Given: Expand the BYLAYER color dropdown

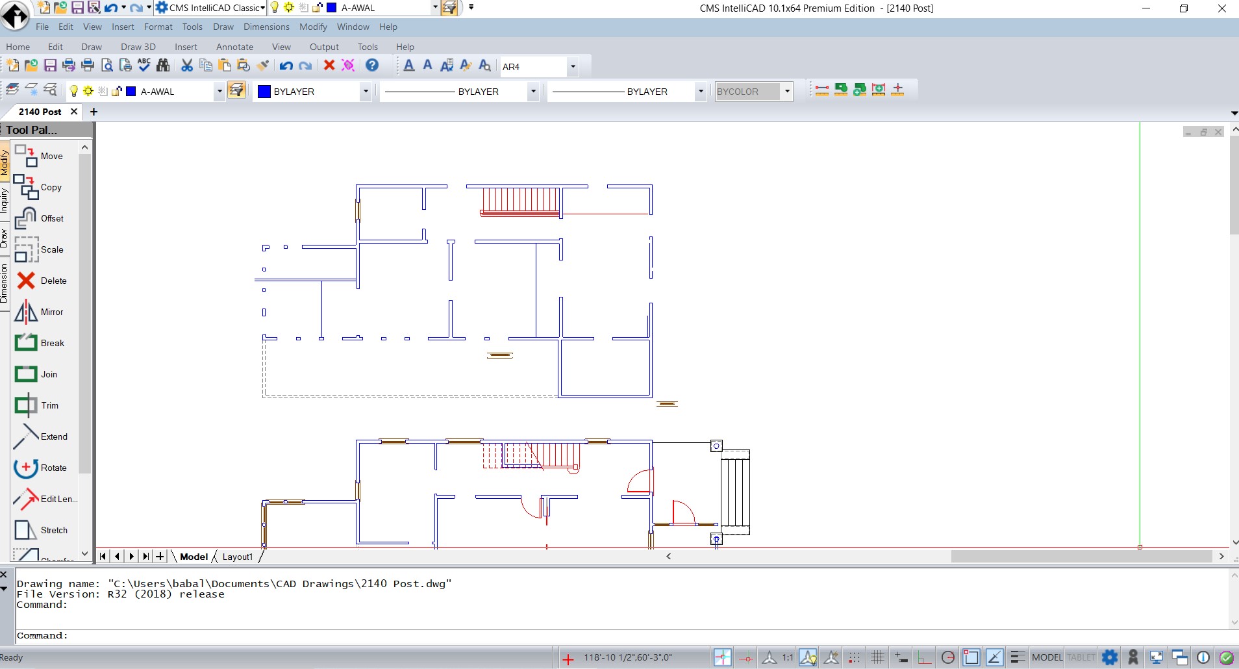Looking at the screenshot, I should [x=366, y=92].
